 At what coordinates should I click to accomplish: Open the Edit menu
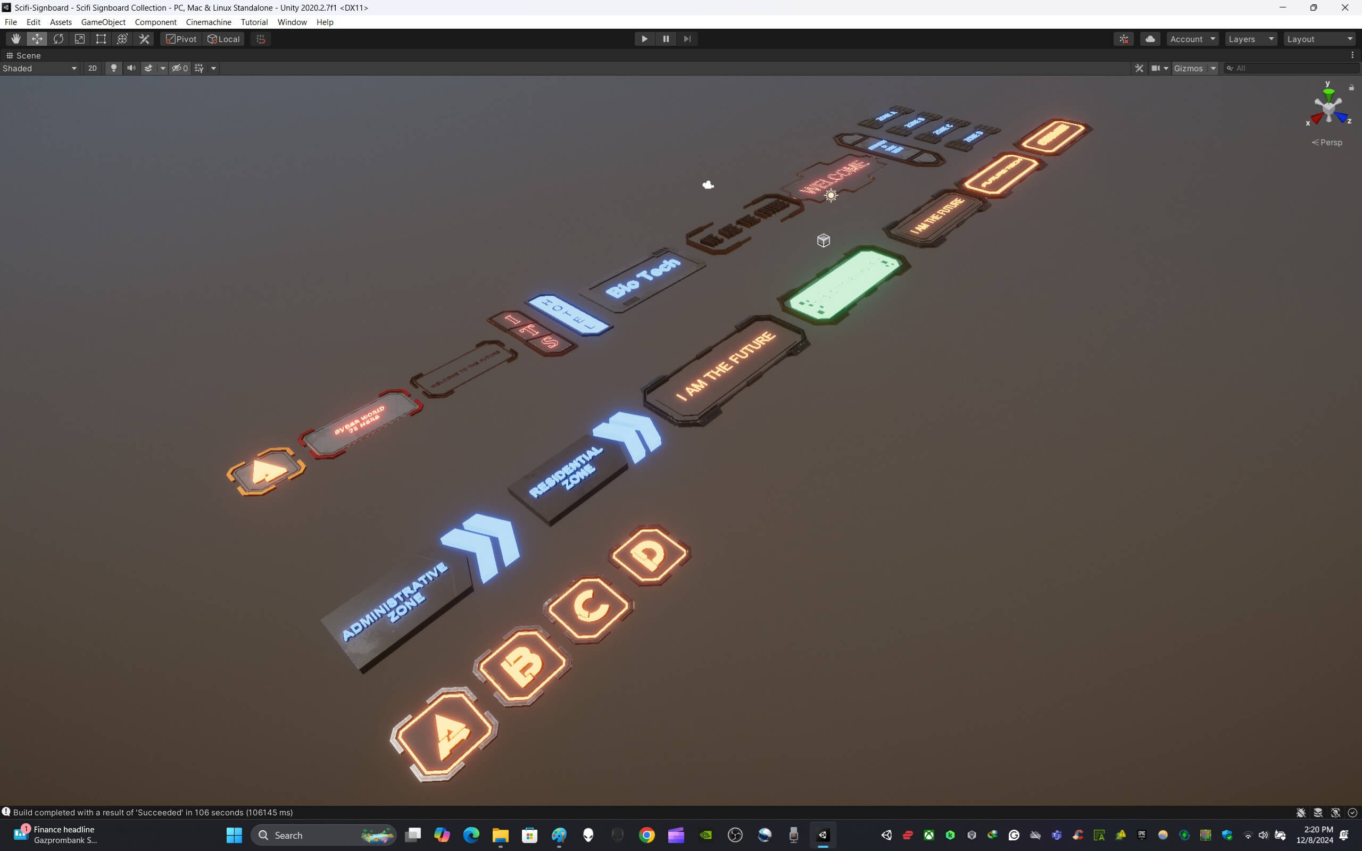point(33,22)
